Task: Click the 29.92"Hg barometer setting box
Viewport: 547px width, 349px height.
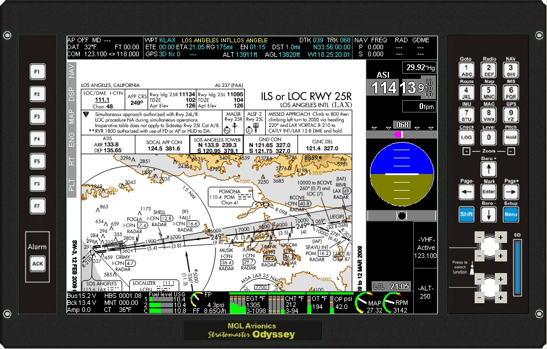Action: point(419,68)
